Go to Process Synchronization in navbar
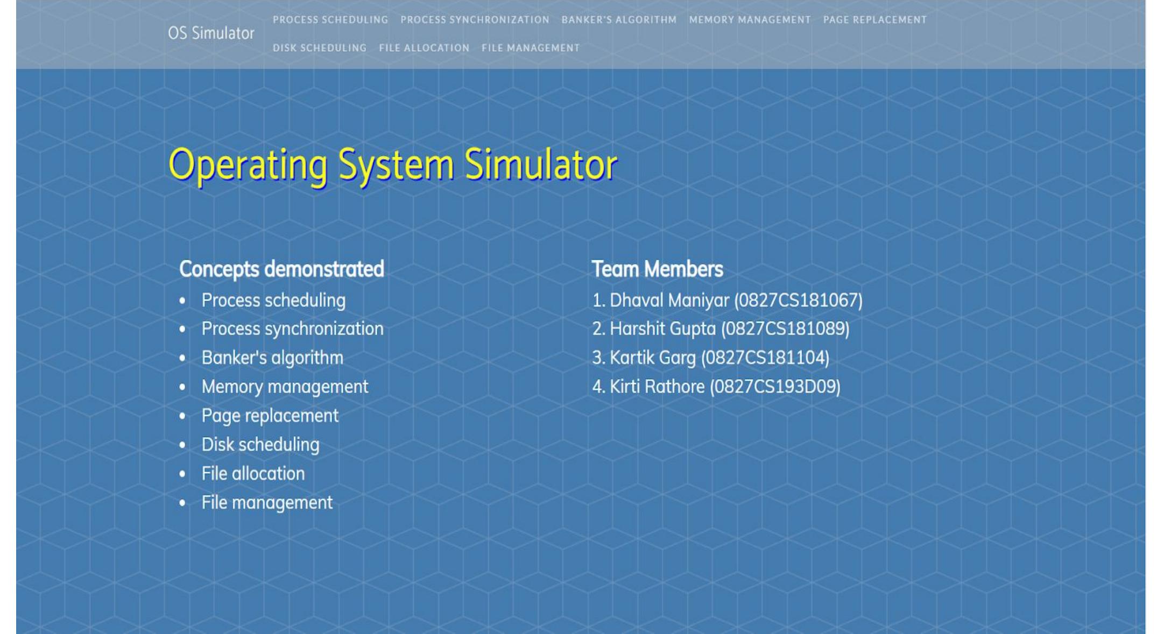Image resolution: width=1157 pixels, height=634 pixels. [x=475, y=20]
